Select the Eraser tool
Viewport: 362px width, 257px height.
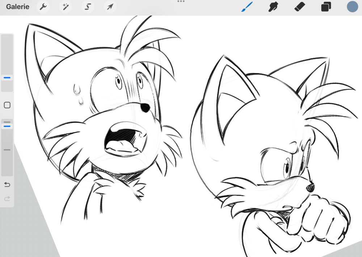coord(300,7)
